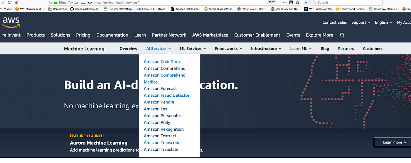Select Amazon Comprehend Medical from dropdown

165,79
